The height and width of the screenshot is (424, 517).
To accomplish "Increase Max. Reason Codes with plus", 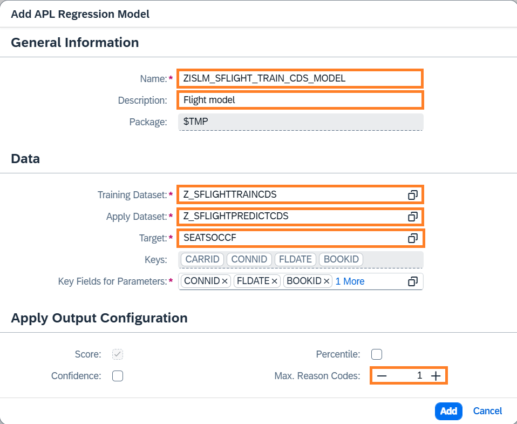I will [x=436, y=375].
